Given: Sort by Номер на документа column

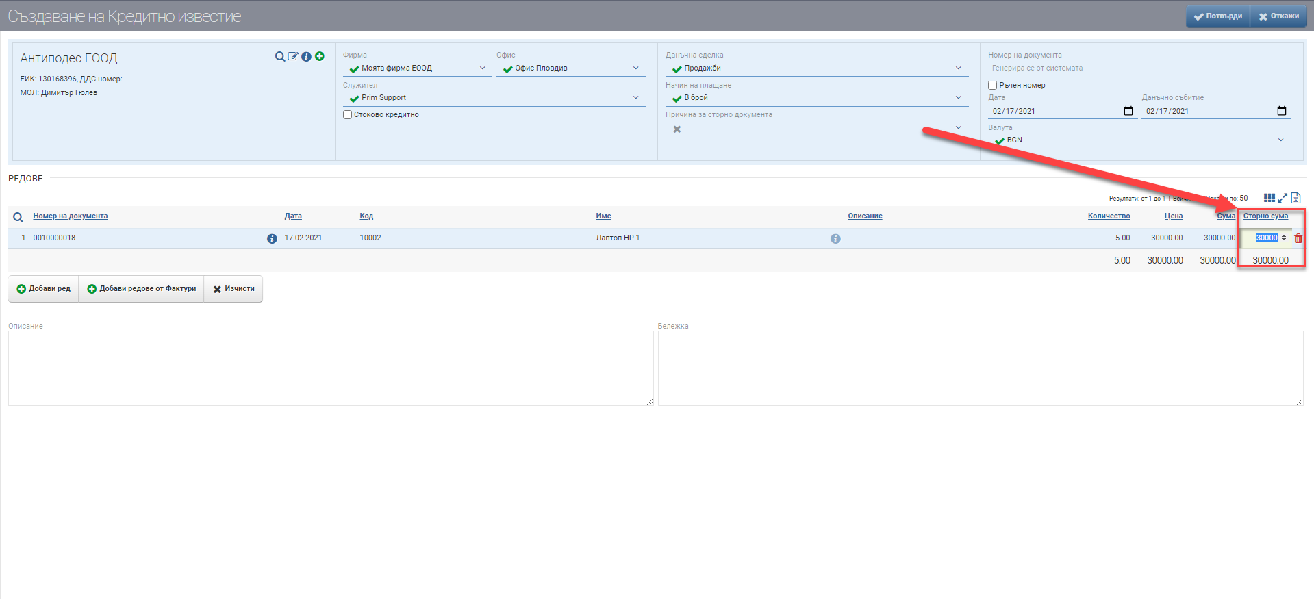Looking at the screenshot, I should [71, 216].
